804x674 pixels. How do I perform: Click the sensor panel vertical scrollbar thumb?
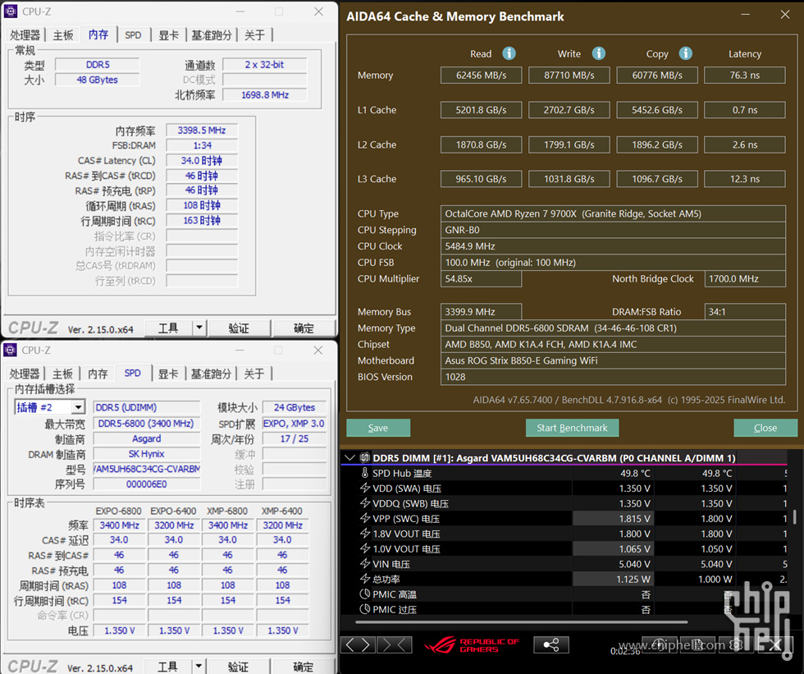pyautogui.click(x=794, y=516)
